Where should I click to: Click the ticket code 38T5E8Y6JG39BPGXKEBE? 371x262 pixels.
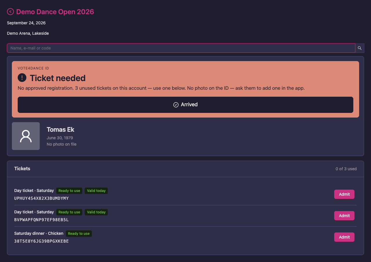[x=41, y=241]
